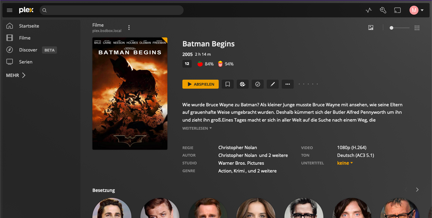
Task: Click the tomato critic rating 84%
Action: (x=205, y=64)
